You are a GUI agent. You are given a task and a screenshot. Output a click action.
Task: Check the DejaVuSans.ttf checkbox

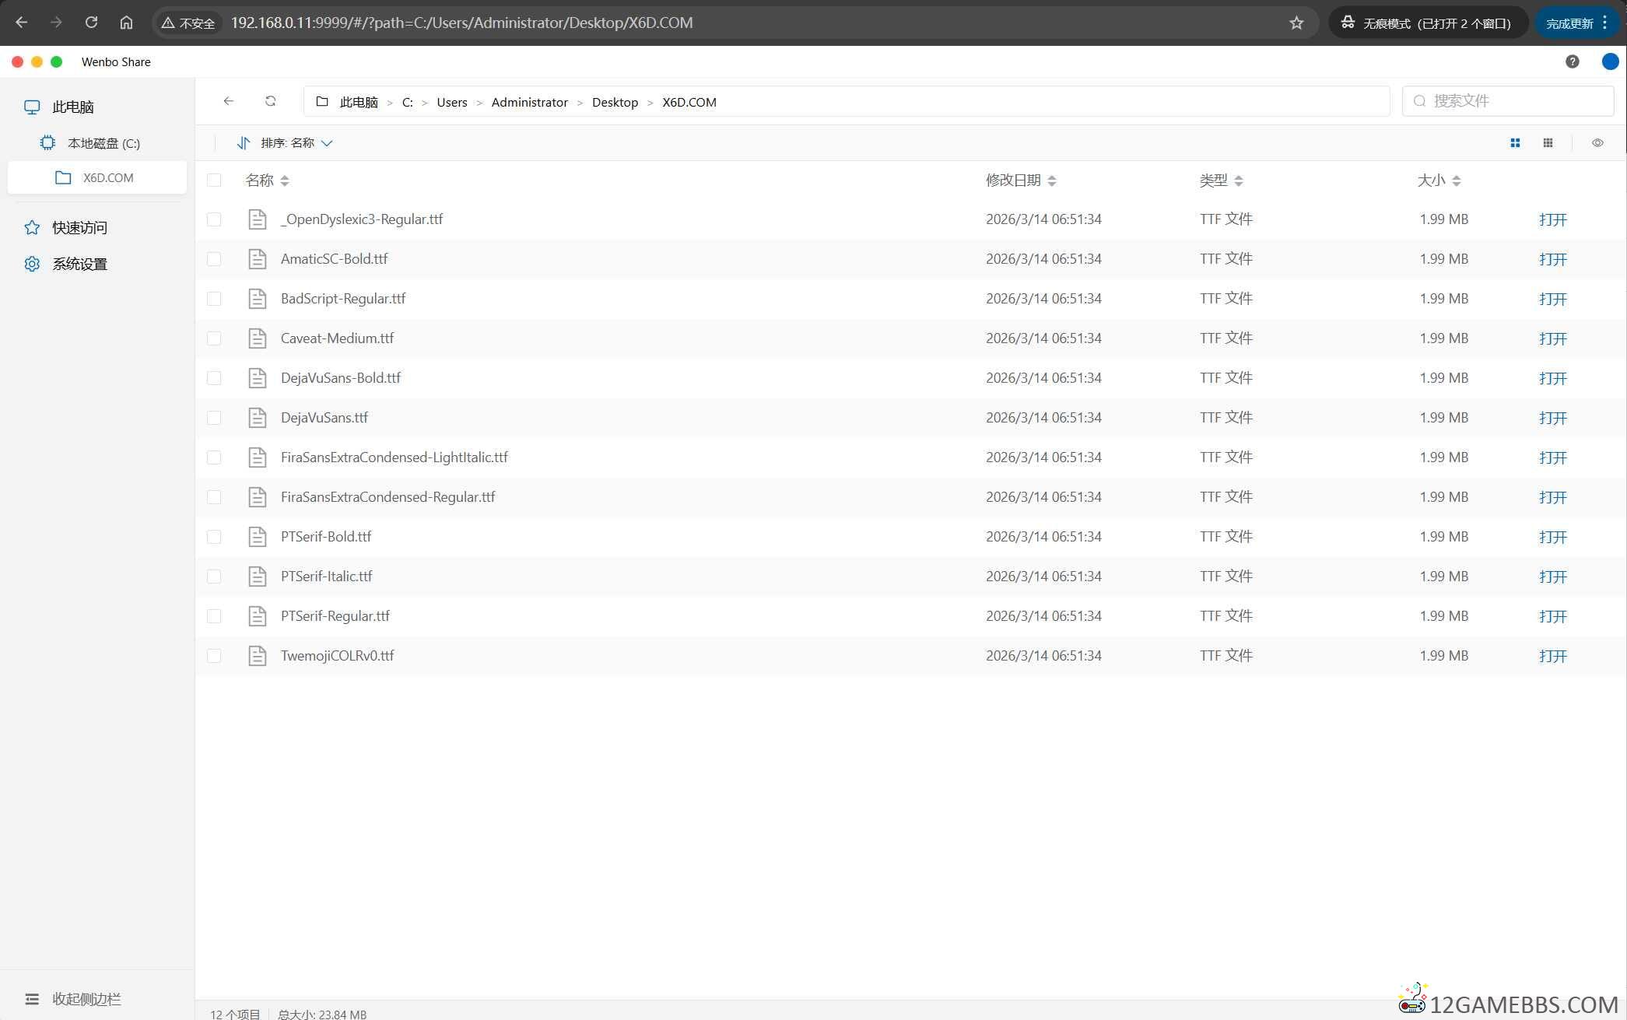point(214,418)
